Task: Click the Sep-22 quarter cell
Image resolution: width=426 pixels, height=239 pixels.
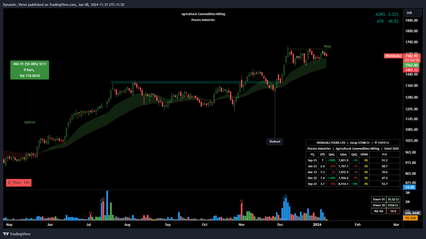Action: coord(312,184)
